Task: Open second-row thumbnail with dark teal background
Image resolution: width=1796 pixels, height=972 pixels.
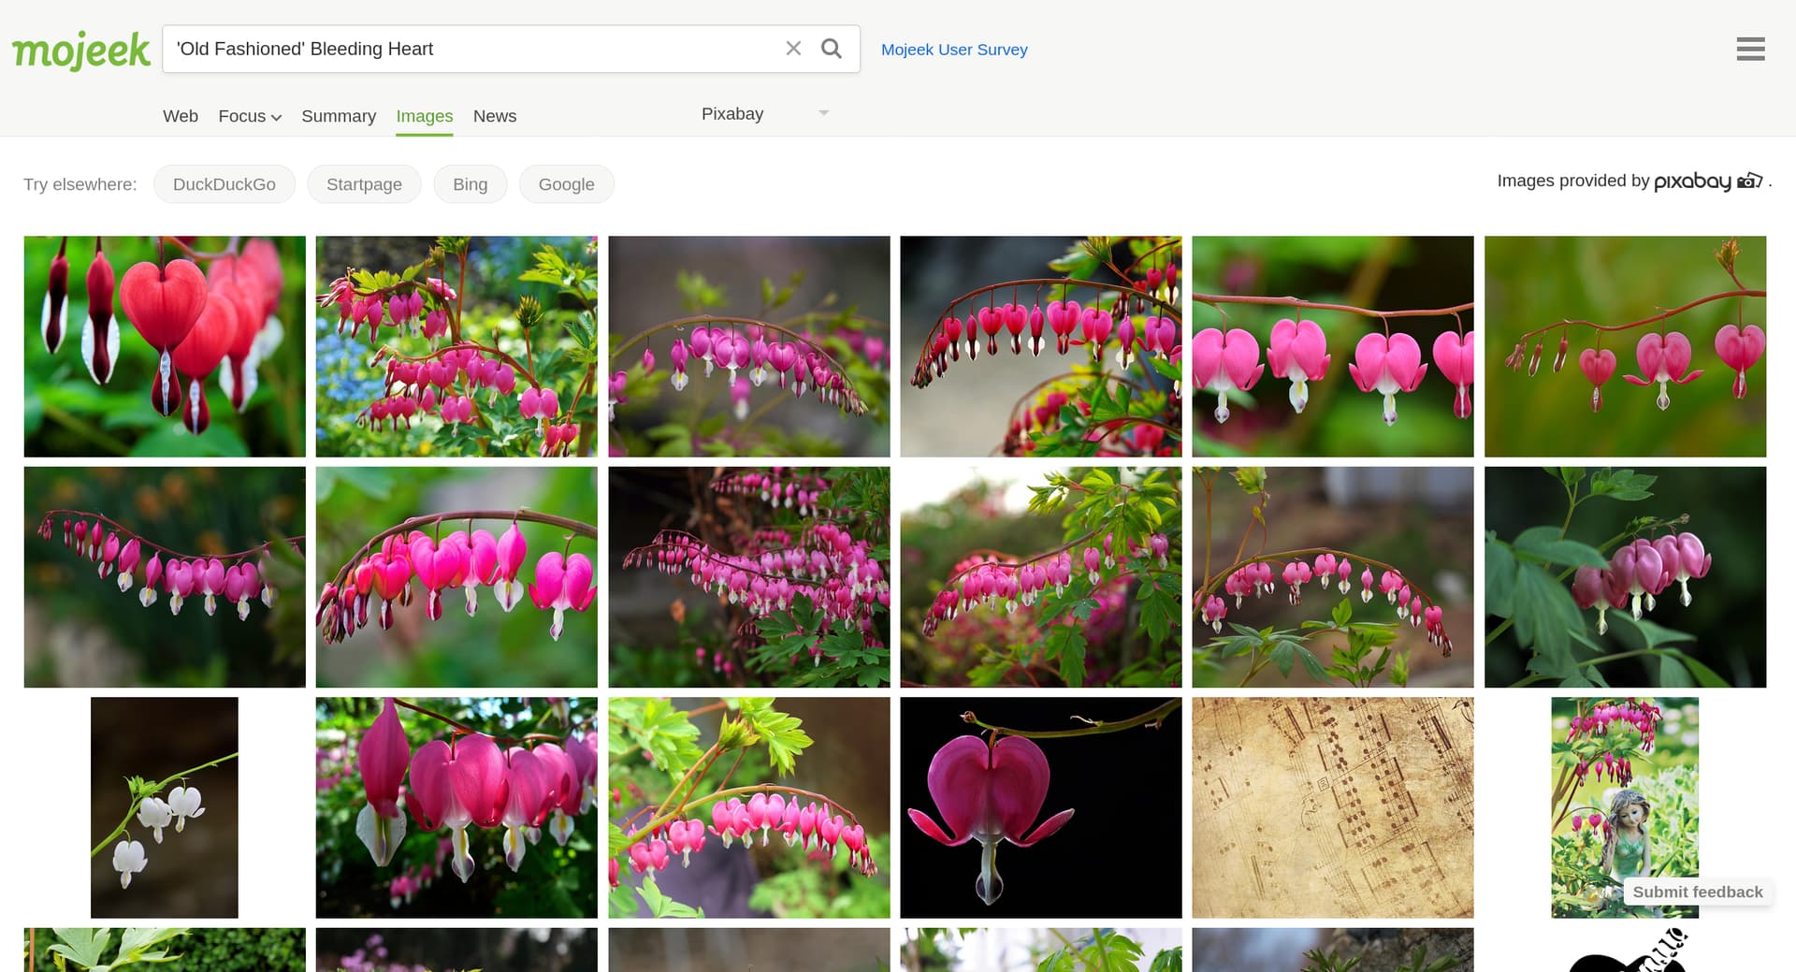Action: [165, 577]
